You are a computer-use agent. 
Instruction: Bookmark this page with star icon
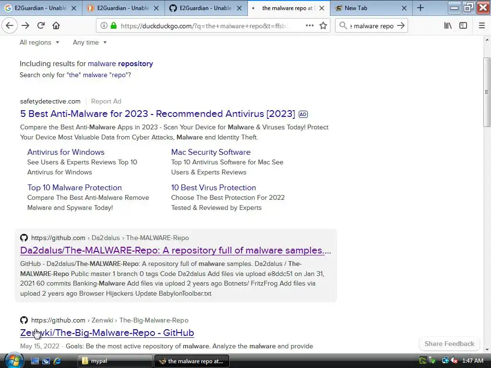click(323, 26)
